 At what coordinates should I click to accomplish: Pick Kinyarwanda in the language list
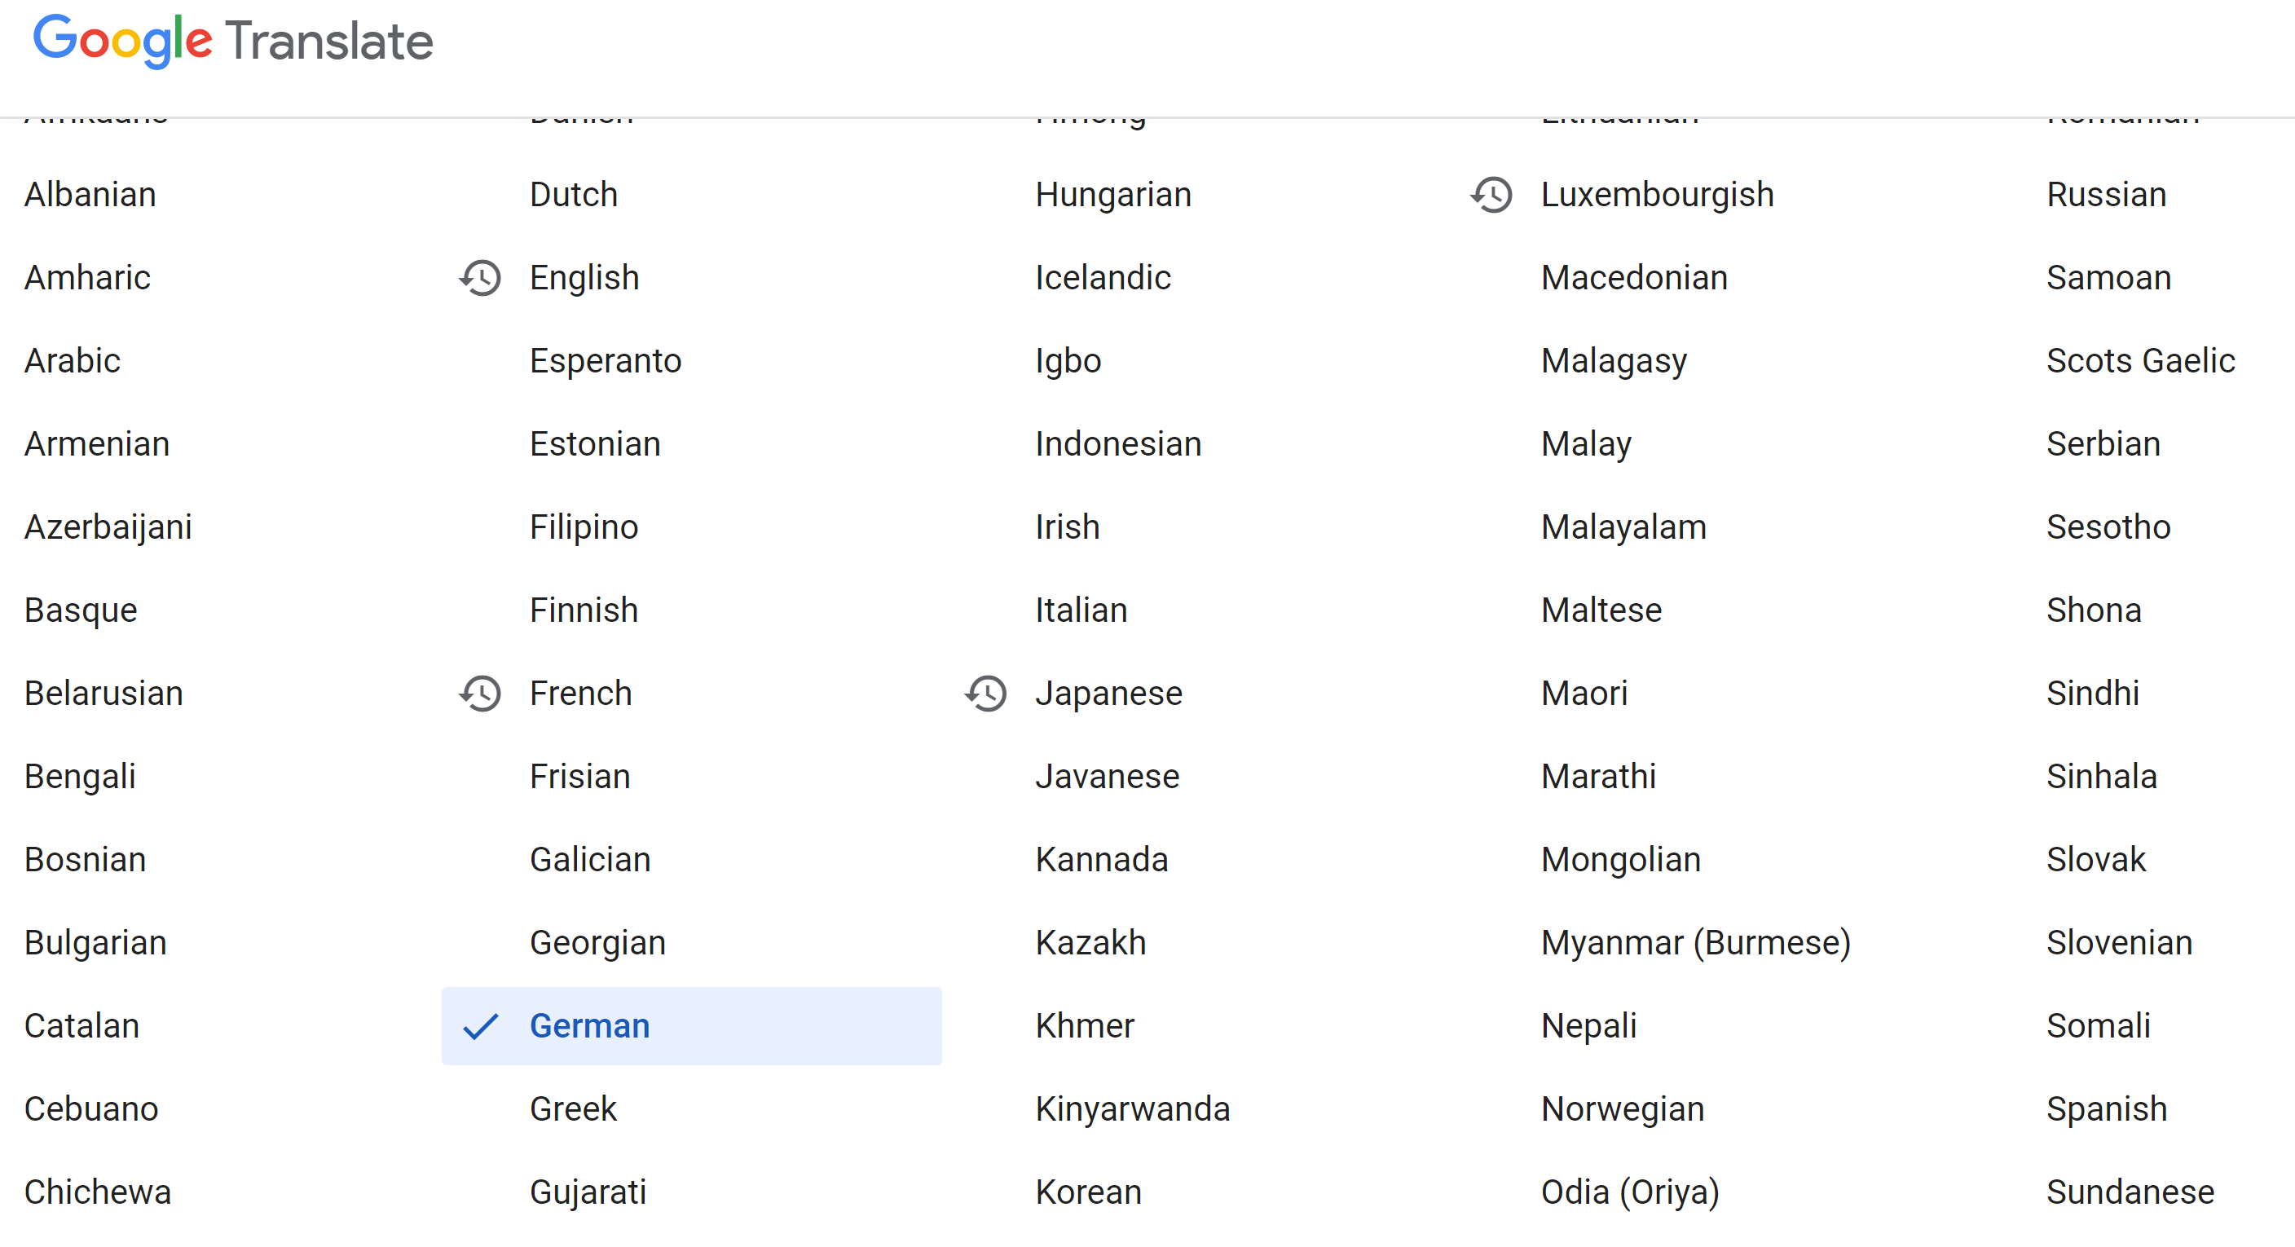(1132, 1109)
